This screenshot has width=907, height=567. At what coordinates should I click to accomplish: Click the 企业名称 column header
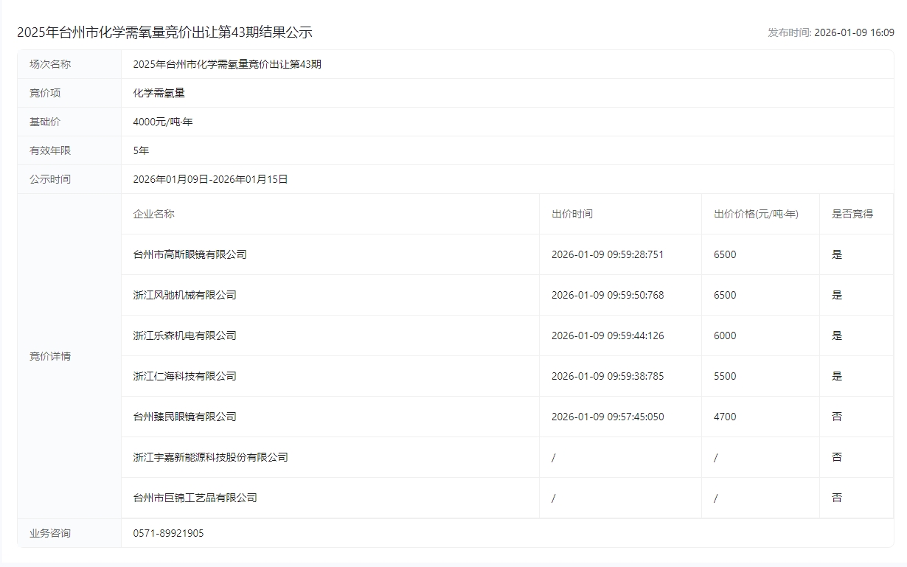(x=153, y=214)
